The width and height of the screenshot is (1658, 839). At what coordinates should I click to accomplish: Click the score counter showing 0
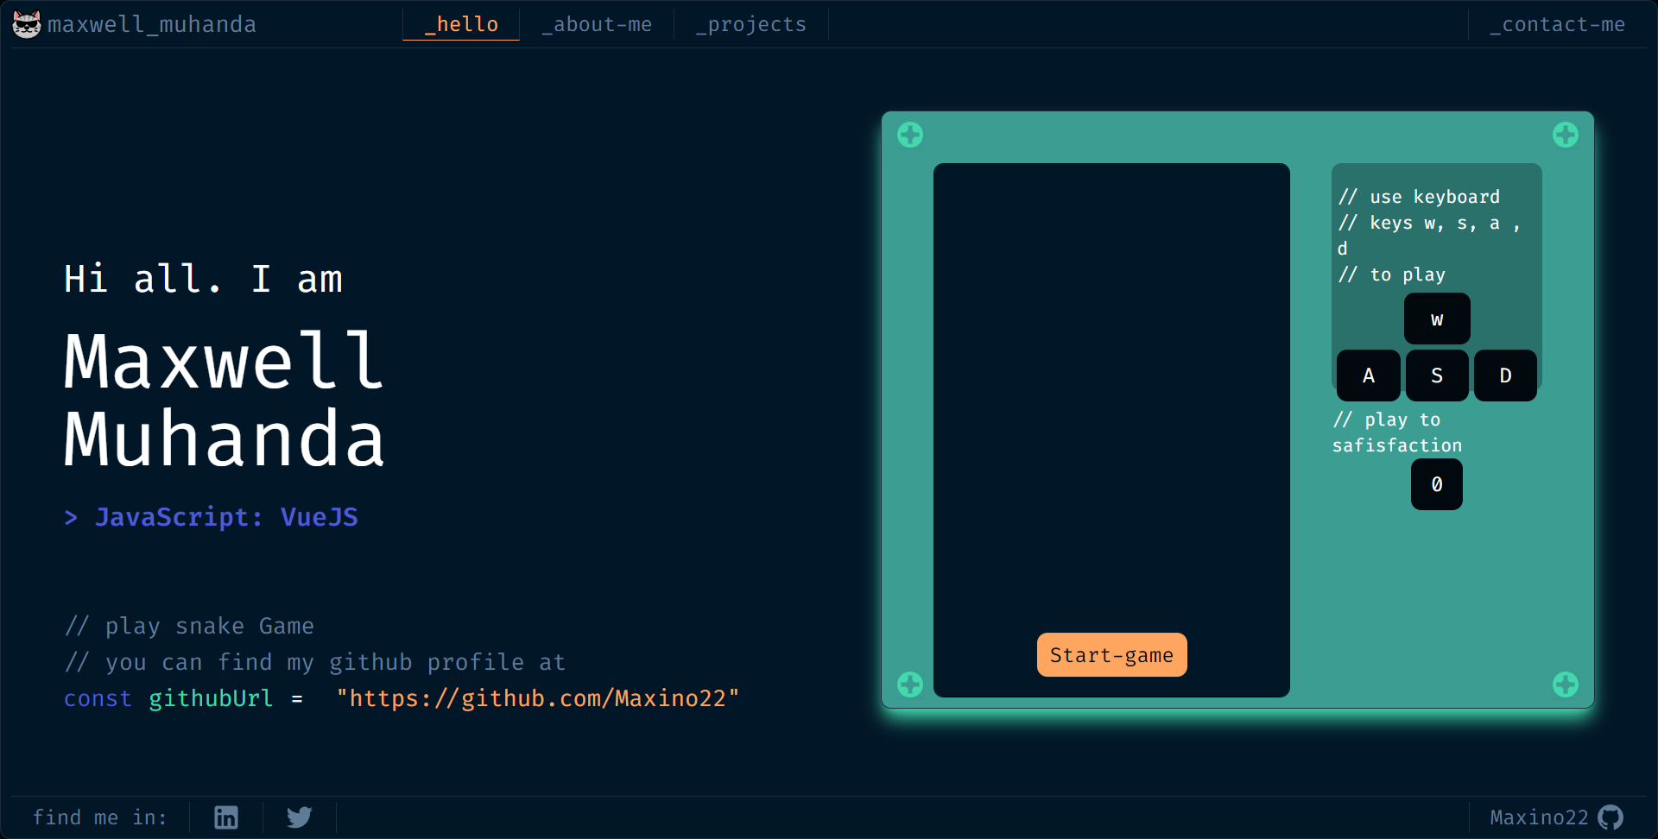pyautogui.click(x=1437, y=484)
